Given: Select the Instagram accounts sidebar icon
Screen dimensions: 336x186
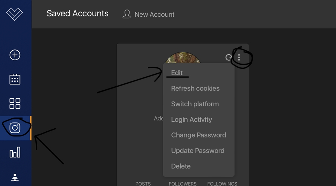Looking at the screenshot, I should click(x=15, y=128).
